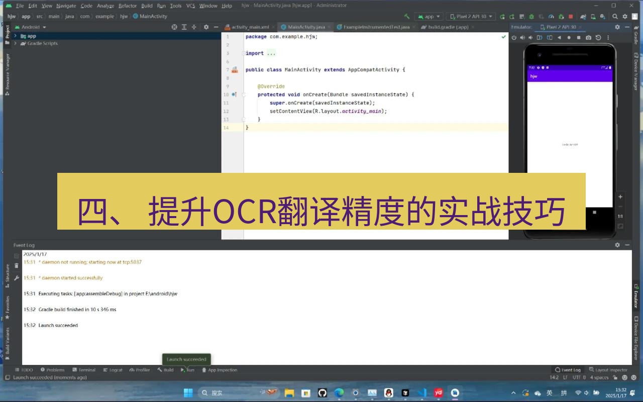This screenshot has height=402, width=643.
Task: Expand the folded import statement
Action: 271,53
